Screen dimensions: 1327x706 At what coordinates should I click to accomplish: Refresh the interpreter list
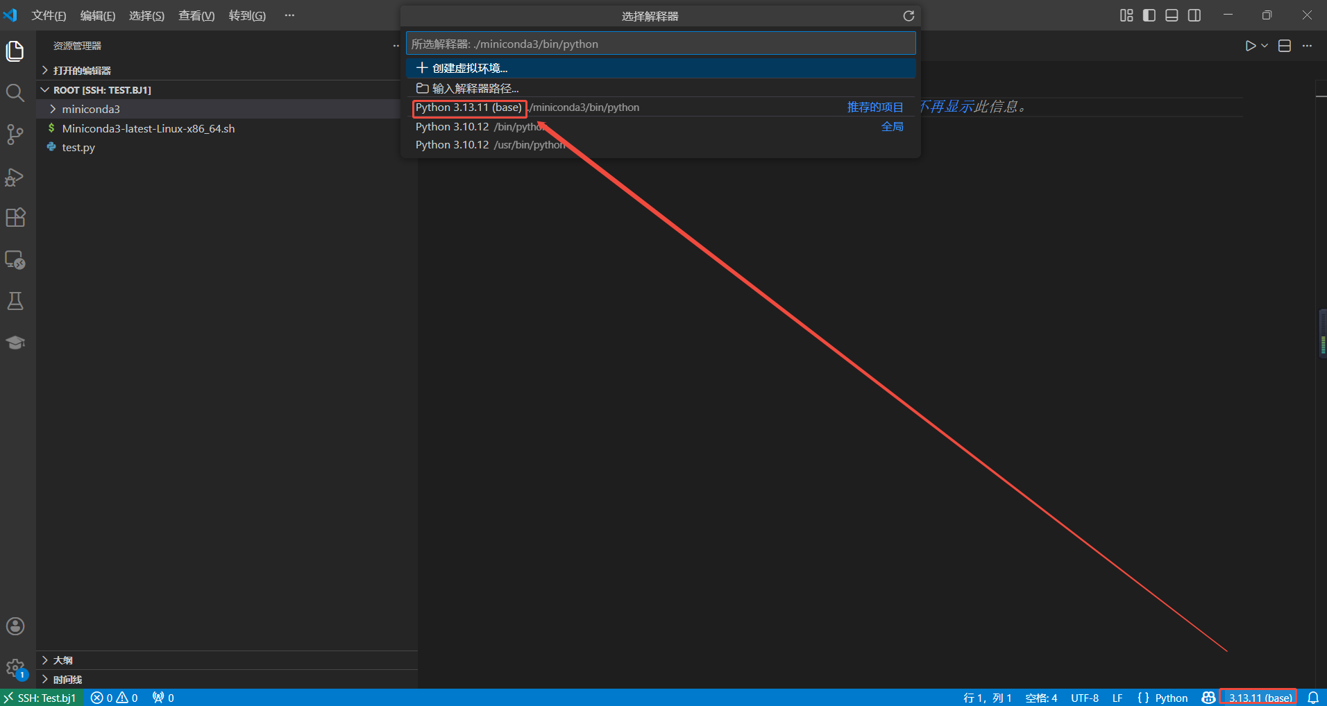[x=908, y=16]
